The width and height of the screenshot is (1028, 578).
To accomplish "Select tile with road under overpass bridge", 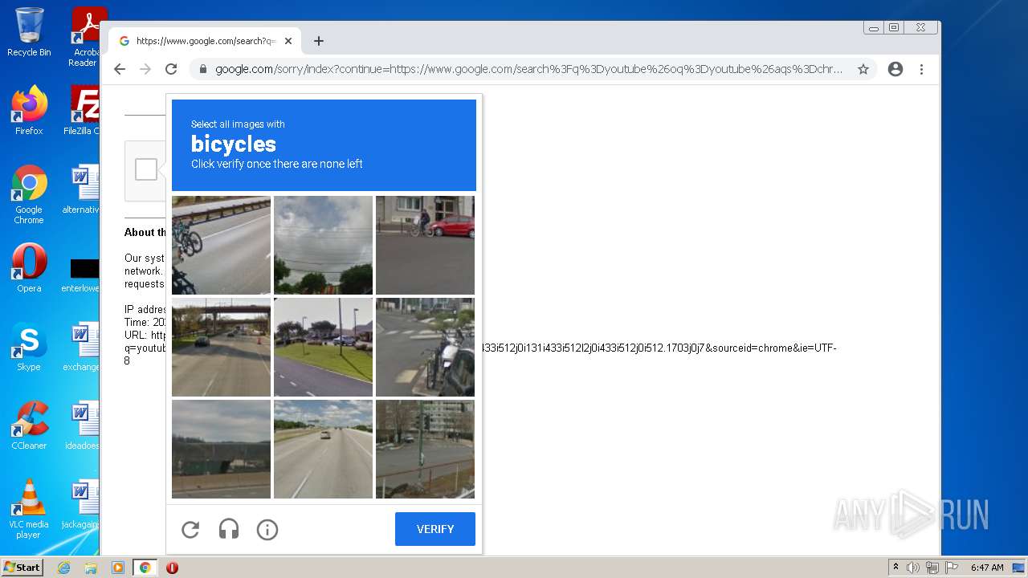I will (221, 347).
